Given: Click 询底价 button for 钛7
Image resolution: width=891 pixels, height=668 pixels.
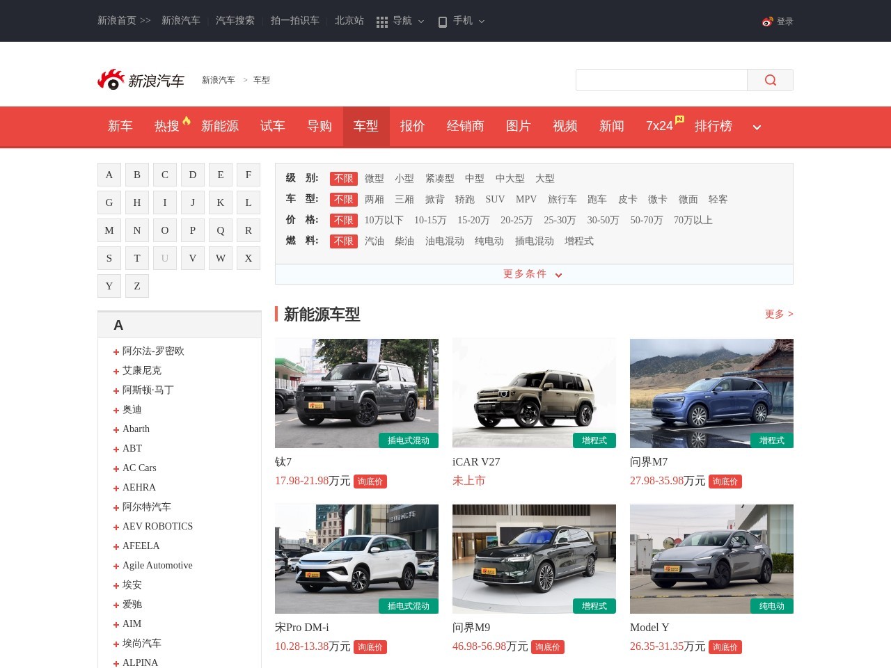Looking at the screenshot, I should coord(370,482).
